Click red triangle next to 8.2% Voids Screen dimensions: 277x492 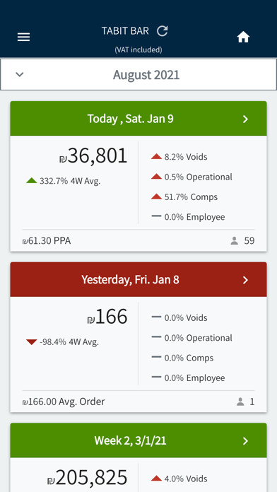[x=156, y=156]
